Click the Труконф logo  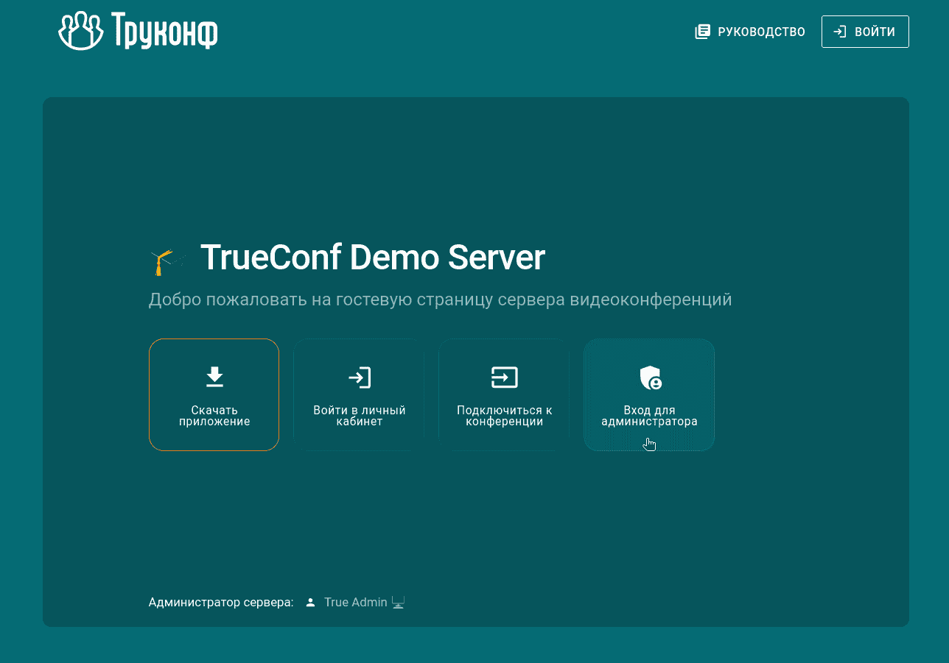click(x=138, y=31)
